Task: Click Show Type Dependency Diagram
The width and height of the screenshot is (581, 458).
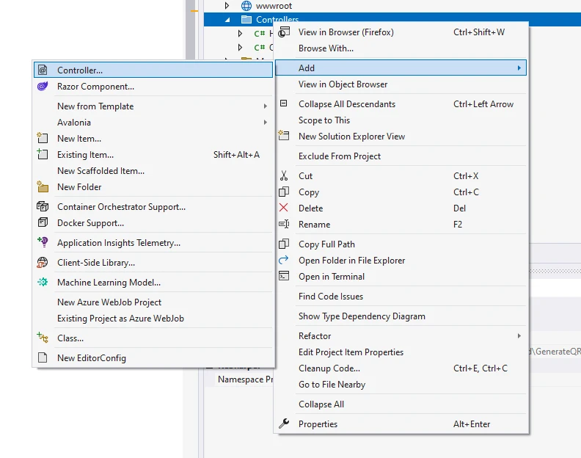Action: coord(362,316)
